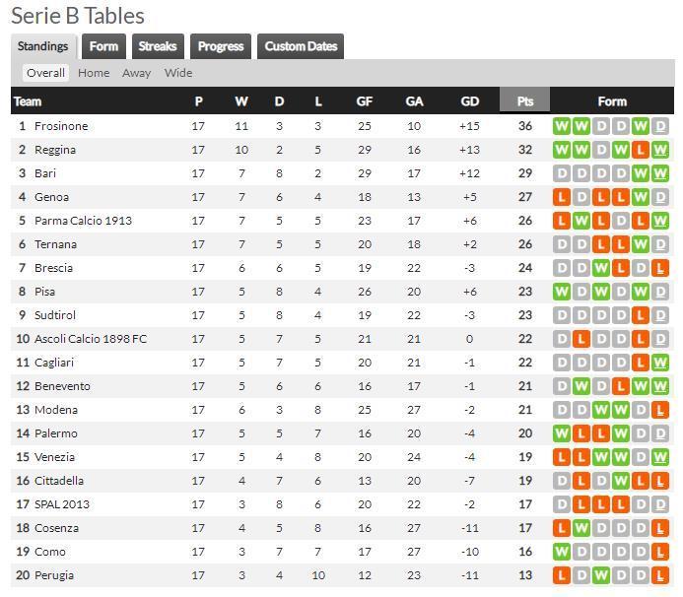Show the Home standings filter
This screenshot has height=597, width=683.
pyautogui.click(x=94, y=73)
